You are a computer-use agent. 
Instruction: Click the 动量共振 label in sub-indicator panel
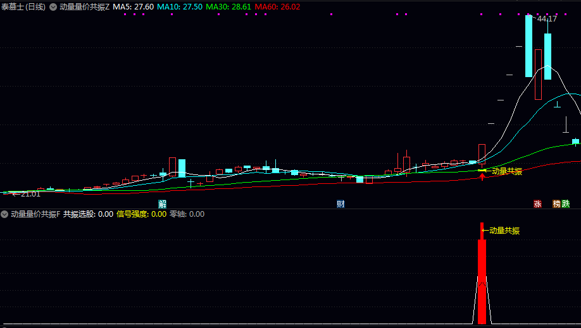(x=504, y=231)
